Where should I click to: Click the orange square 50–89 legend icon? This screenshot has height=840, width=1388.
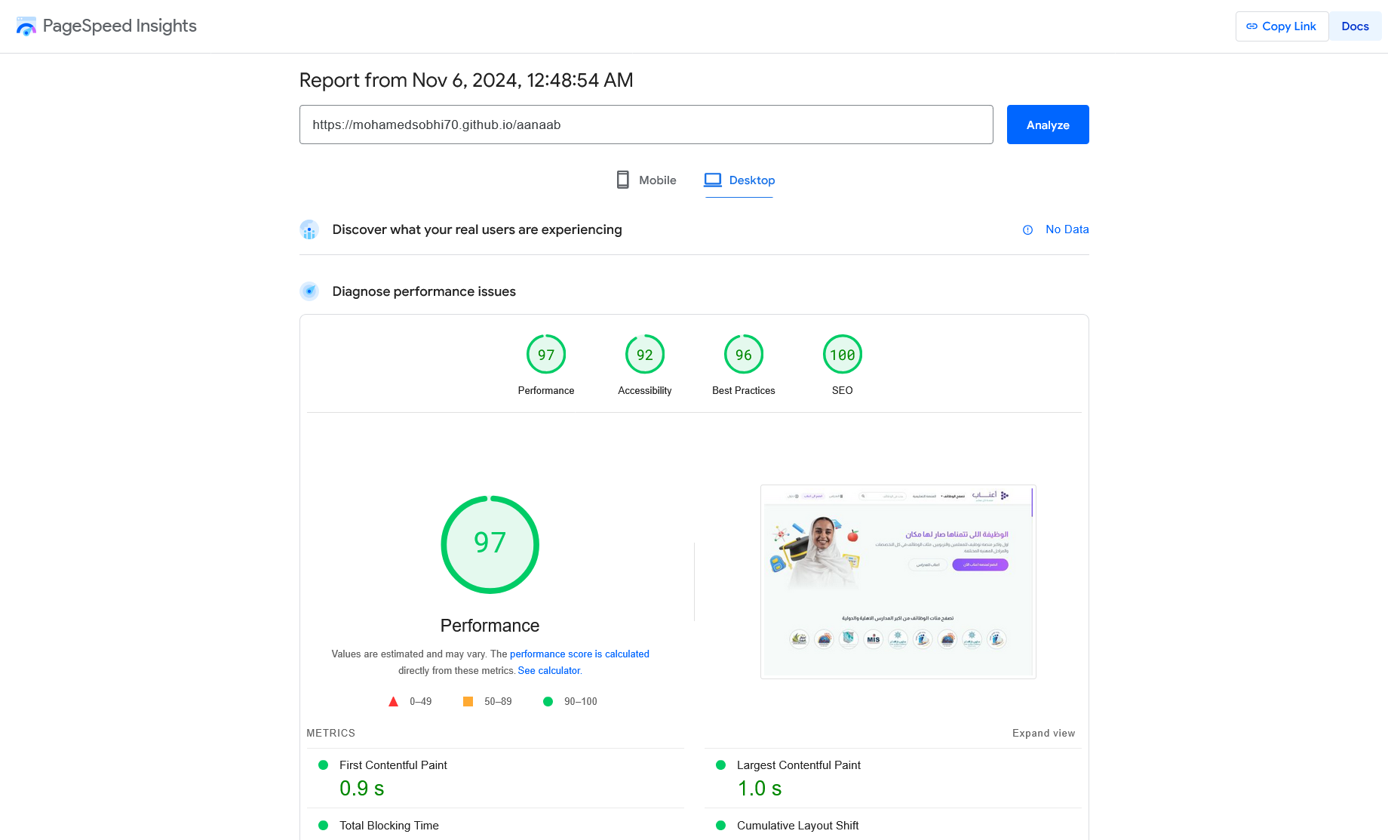click(468, 702)
